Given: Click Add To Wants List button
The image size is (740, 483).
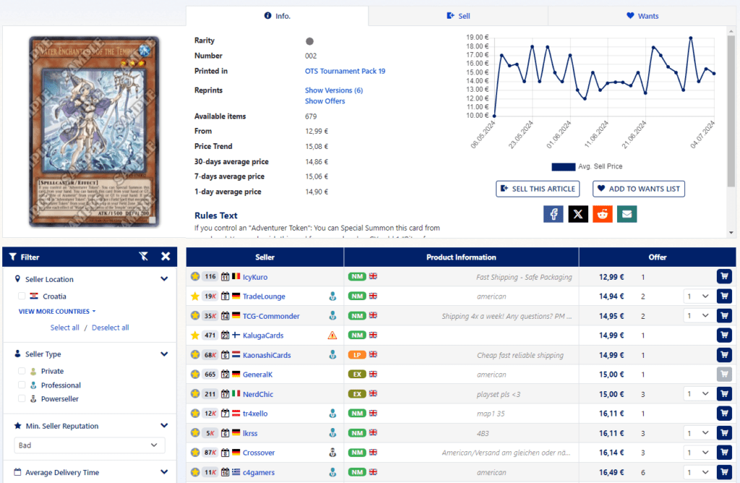Looking at the screenshot, I should 639,189.
